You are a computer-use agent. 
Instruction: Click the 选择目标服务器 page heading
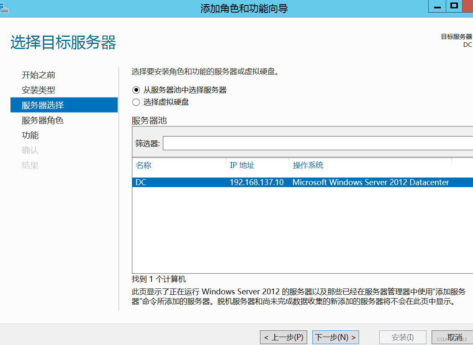63,42
